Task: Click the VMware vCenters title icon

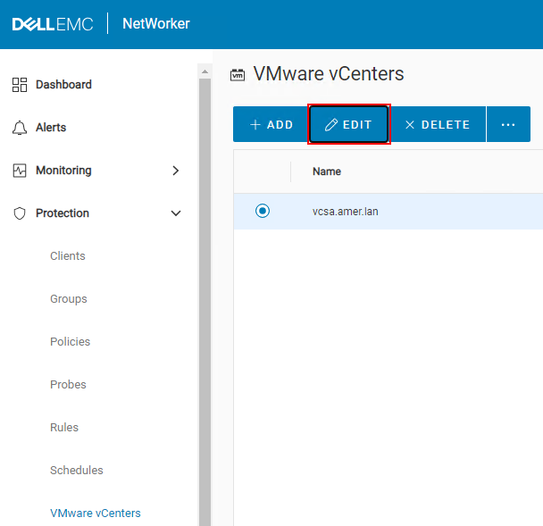Action: (x=238, y=75)
